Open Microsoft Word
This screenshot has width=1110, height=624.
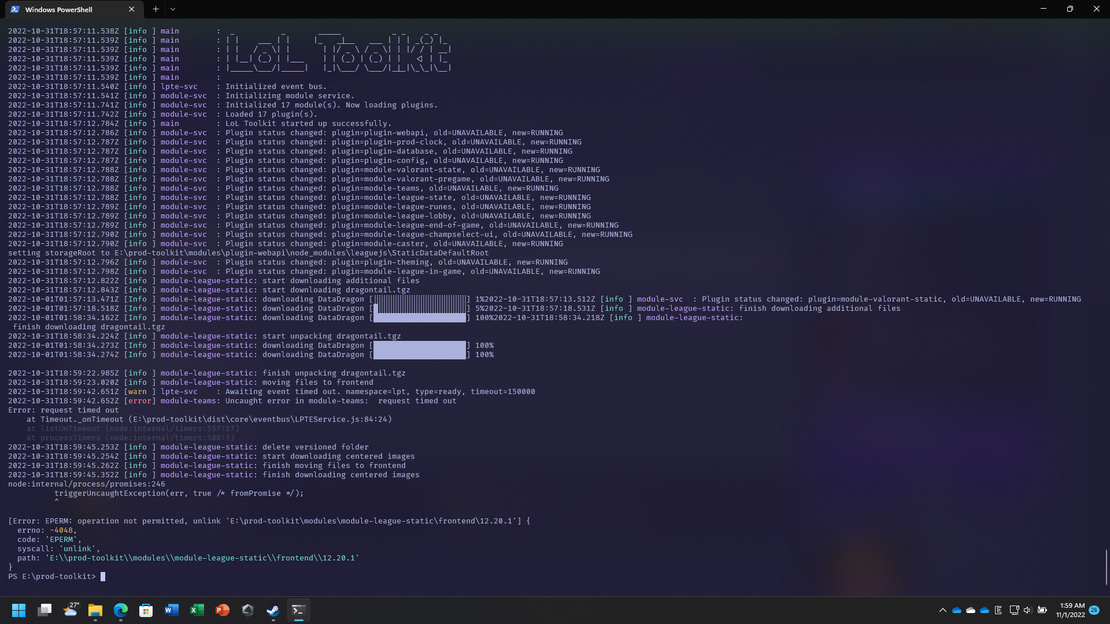[171, 610]
